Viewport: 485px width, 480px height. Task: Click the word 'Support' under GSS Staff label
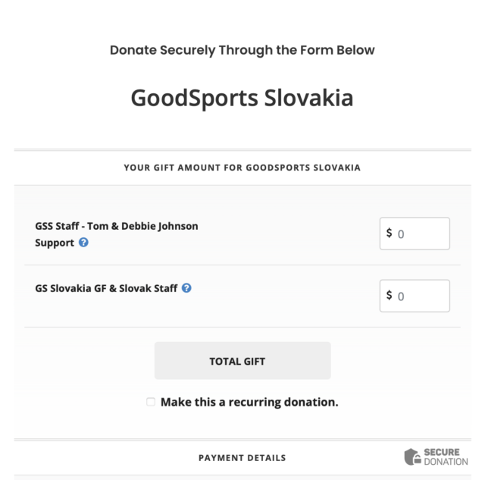[x=55, y=243]
